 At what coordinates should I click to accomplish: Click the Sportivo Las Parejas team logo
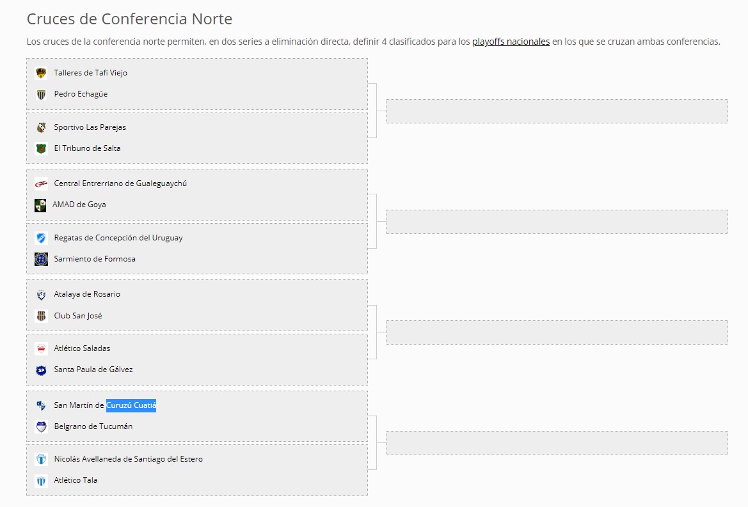(x=41, y=127)
